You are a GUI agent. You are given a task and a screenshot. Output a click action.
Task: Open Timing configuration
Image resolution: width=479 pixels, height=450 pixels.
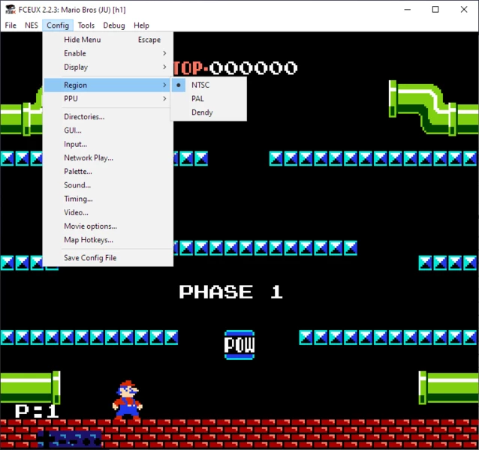pos(108,199)
